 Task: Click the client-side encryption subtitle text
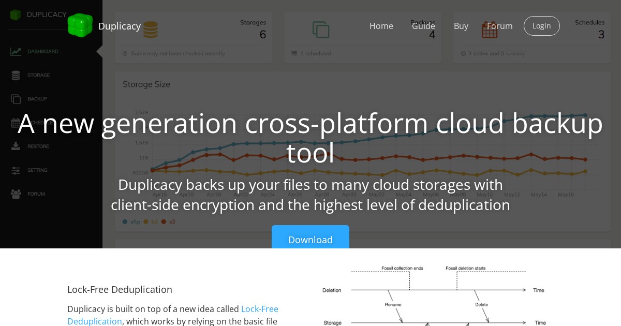coord(310,195)
